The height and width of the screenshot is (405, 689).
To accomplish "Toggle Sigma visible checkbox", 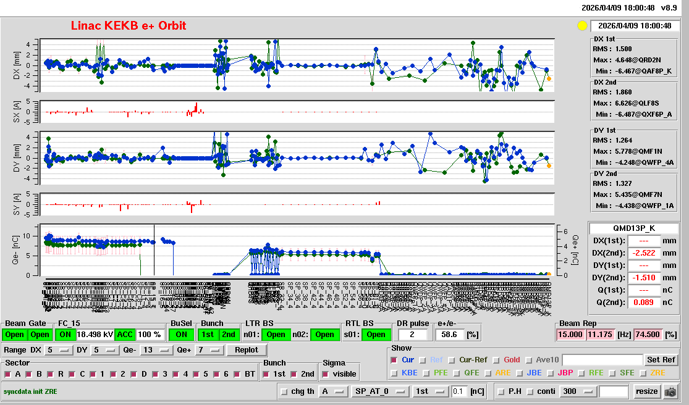I will pyautogui.click(x=327, y=374).
